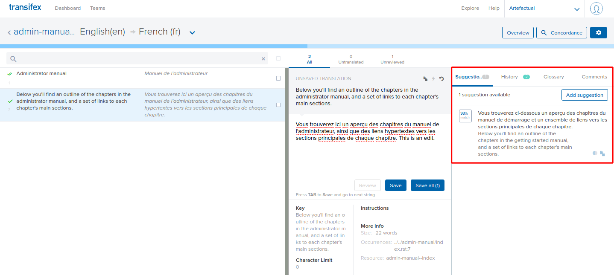Focus the string search input field
Viewport: 614px width, 275px height.
coord(137,59)
